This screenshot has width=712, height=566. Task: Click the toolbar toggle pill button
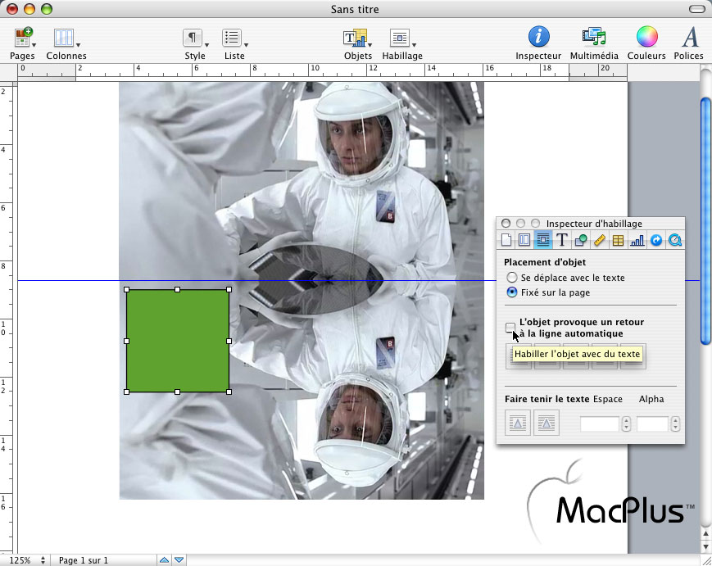697,9
